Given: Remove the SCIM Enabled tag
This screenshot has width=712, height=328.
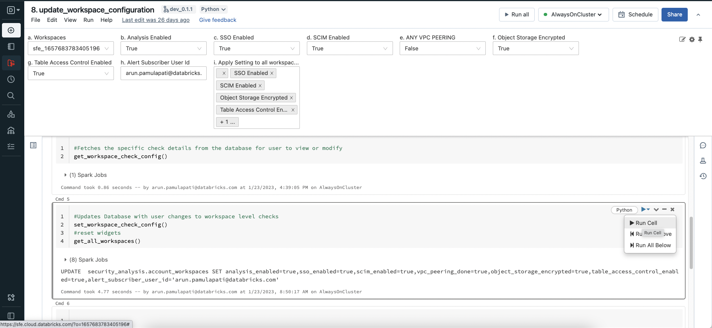Looking at the screenshot, I should [x=260, y=86].
